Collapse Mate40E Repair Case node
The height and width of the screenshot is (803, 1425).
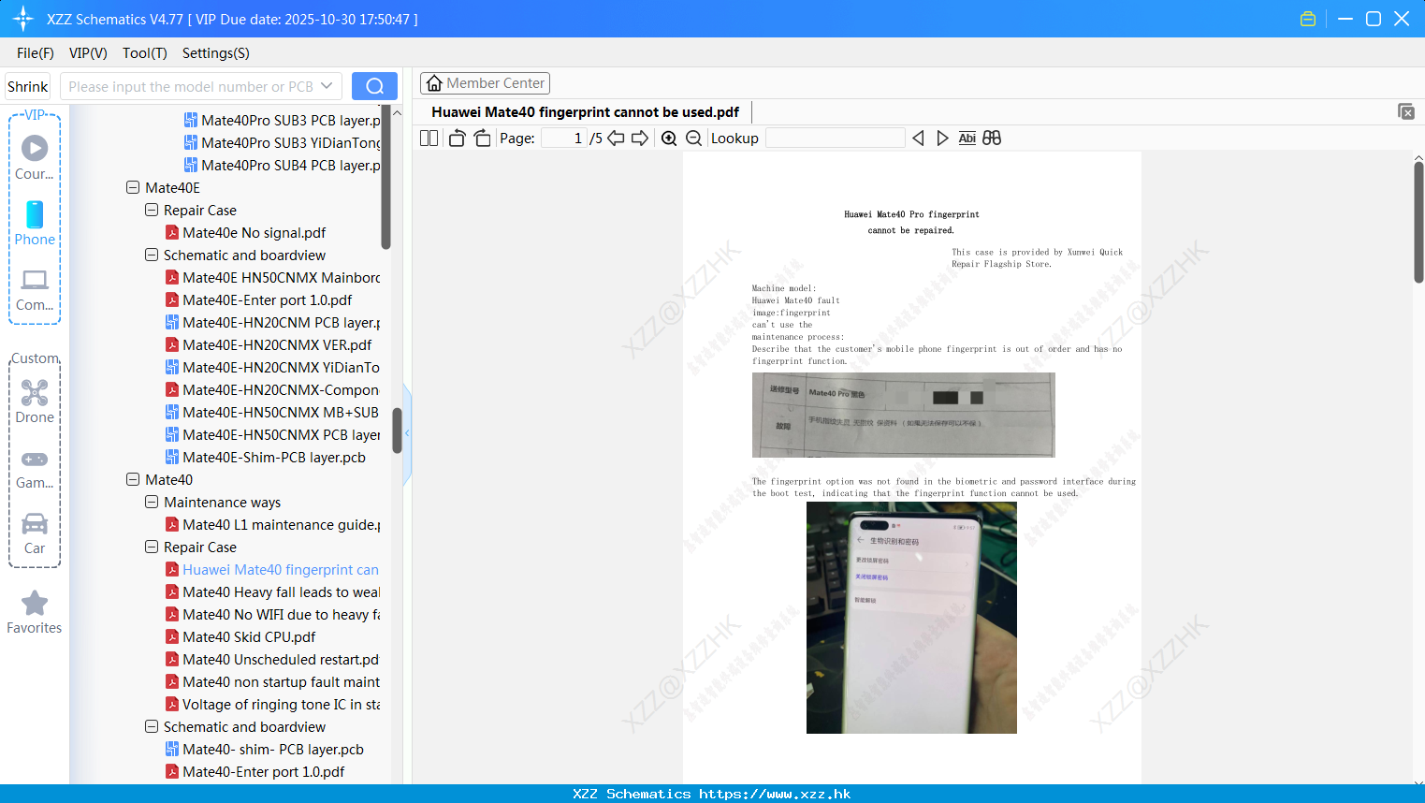click(152, 210)
